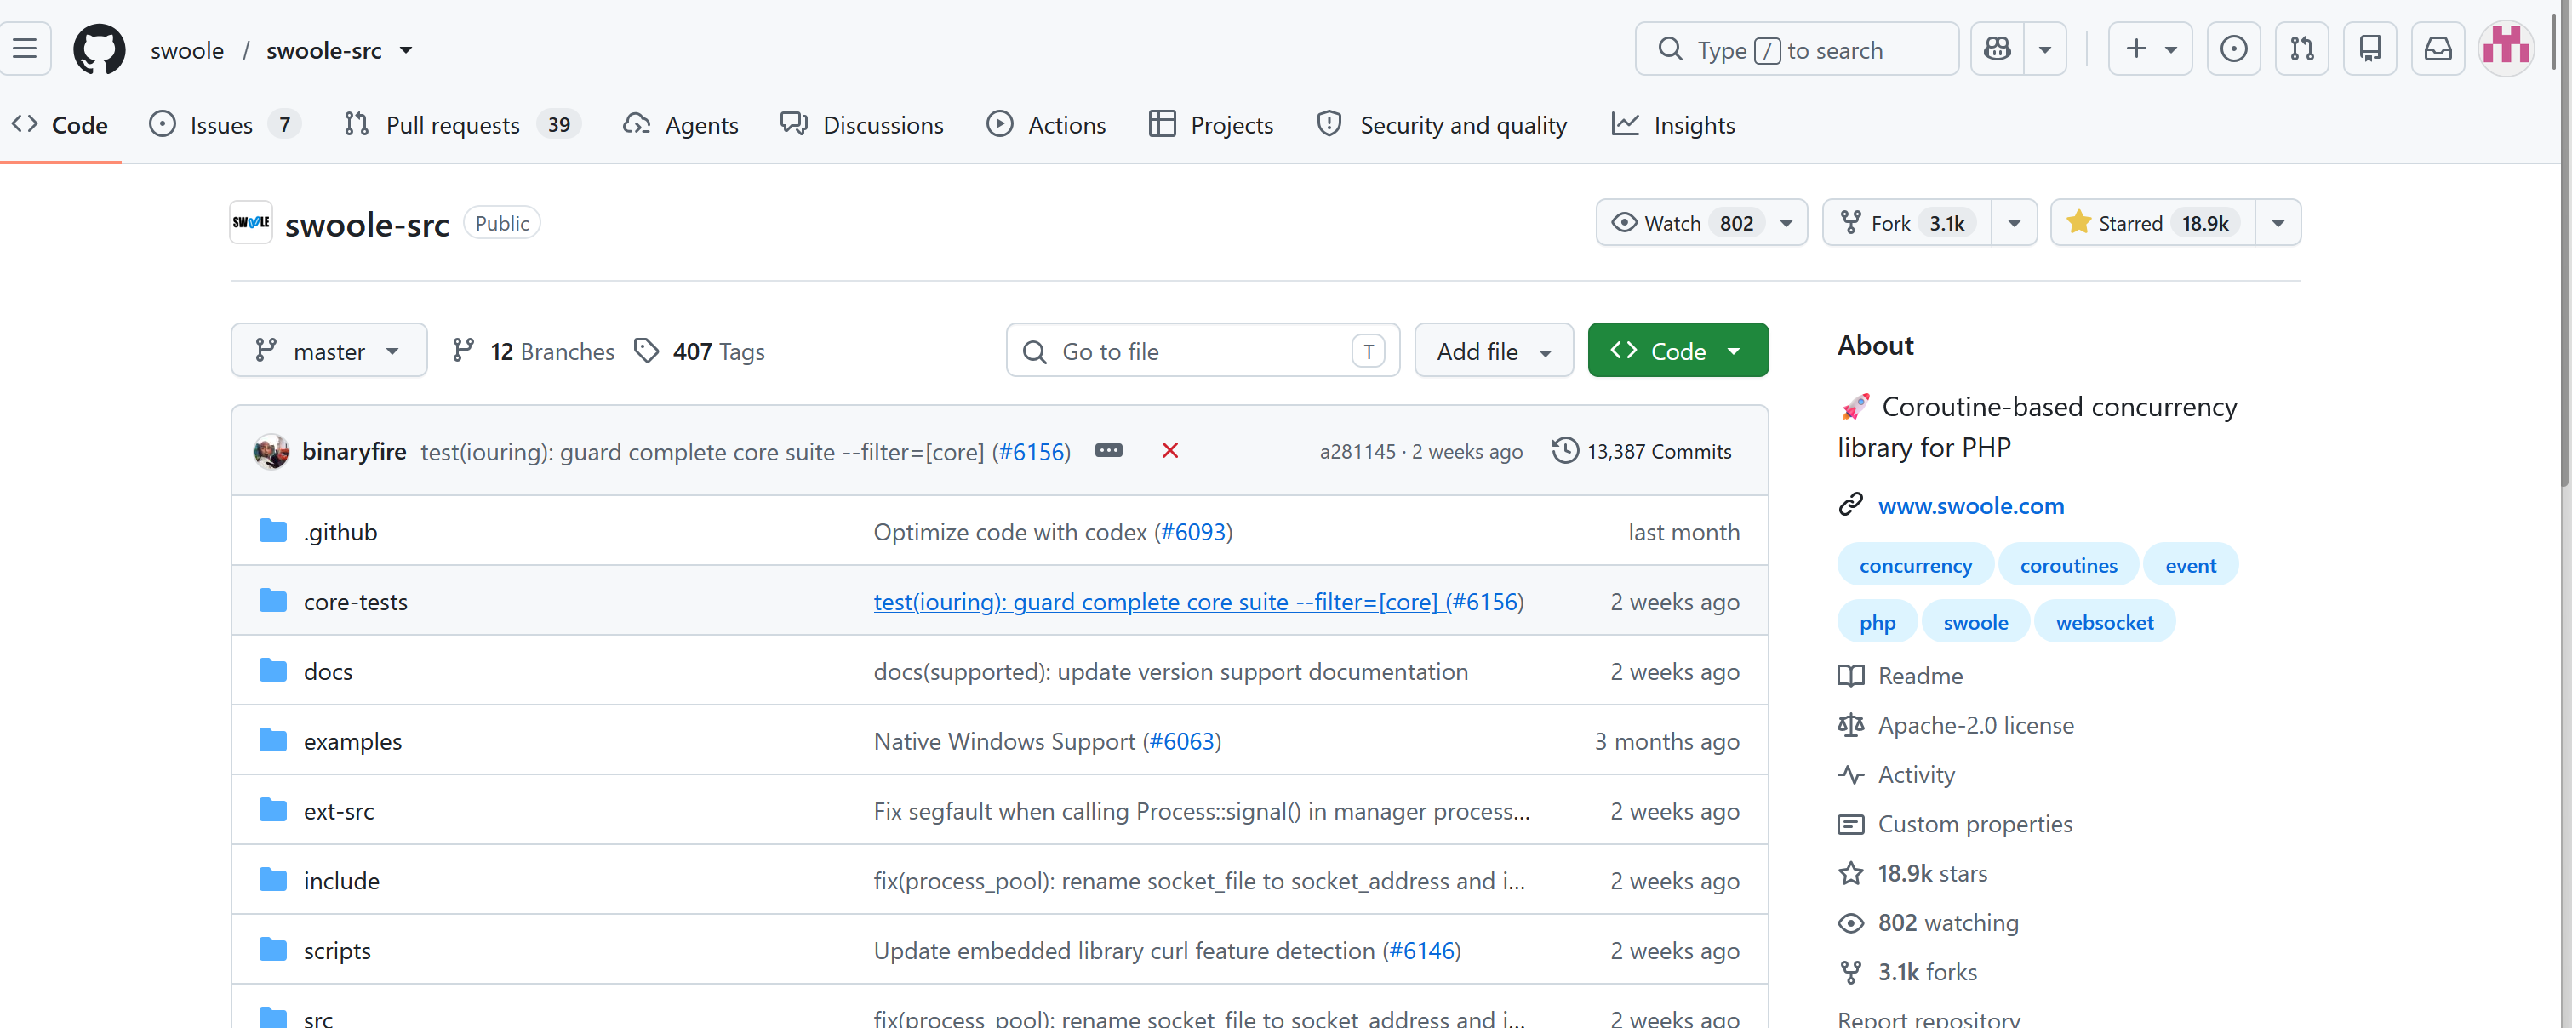The height and width of the screenshot is (1028, 2572).
Task: Select the websocket topic tag
Action: pos(2105,622)
